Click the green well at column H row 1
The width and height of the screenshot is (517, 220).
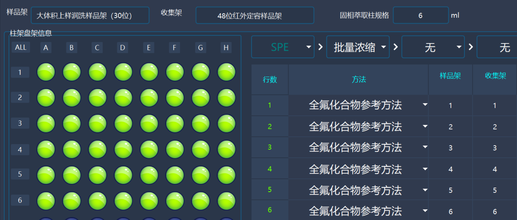pos(226,72)
